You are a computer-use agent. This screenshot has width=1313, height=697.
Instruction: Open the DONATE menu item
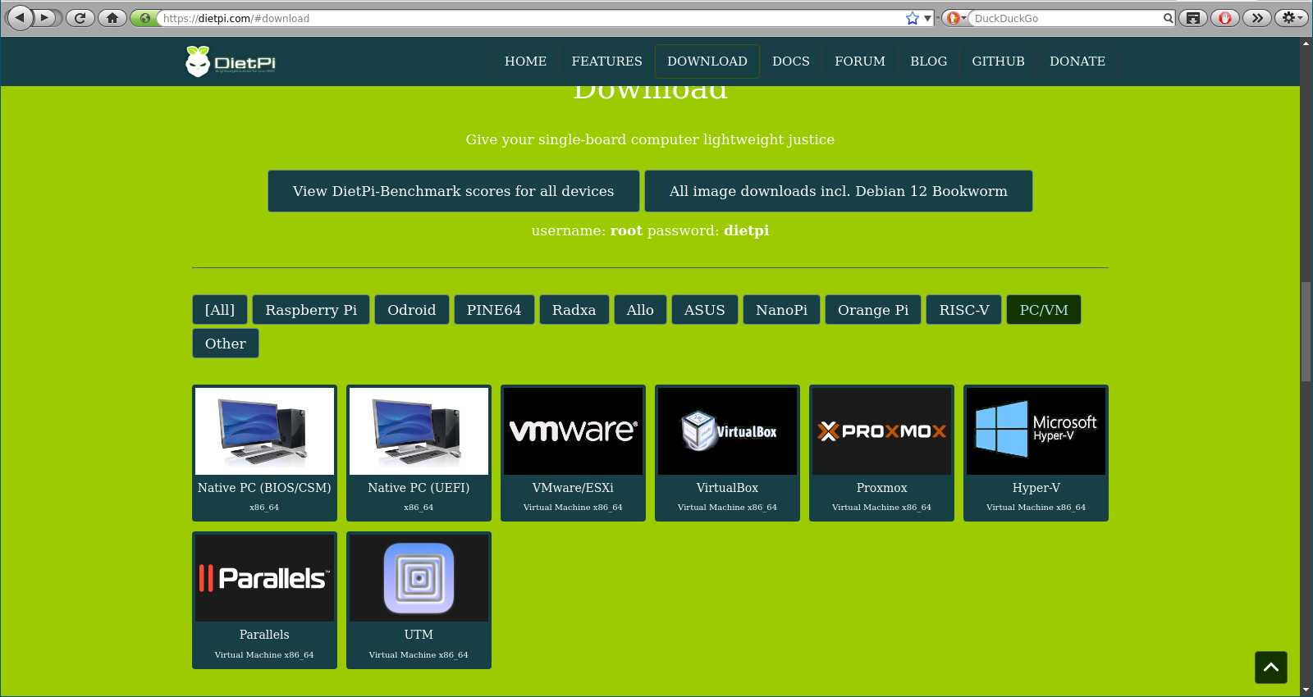(x=1077, y=61)
